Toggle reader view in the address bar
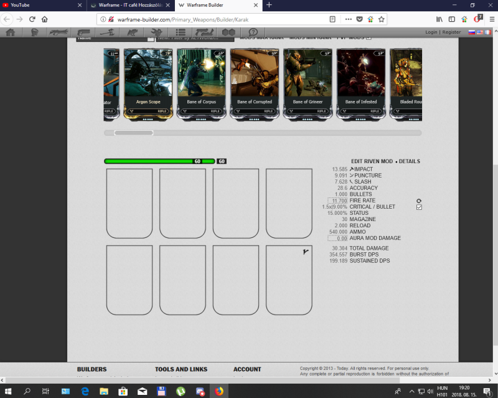The image size is (498, 398). click(332, 19)
